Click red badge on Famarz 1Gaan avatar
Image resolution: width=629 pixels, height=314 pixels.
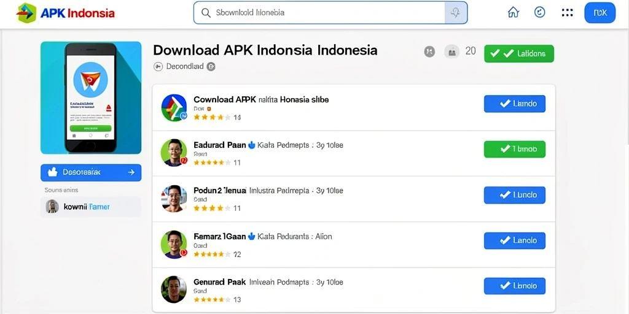184,252
